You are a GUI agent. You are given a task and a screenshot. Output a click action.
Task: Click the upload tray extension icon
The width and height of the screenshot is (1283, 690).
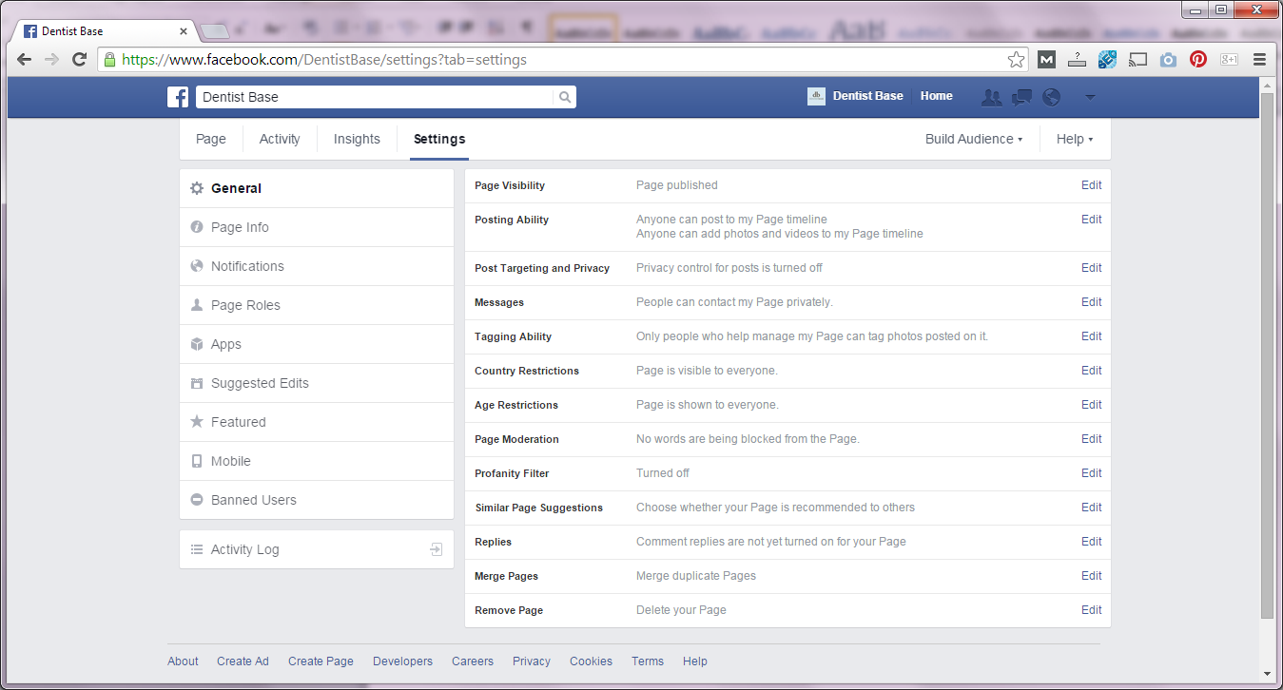click(x=1077, y=59)
